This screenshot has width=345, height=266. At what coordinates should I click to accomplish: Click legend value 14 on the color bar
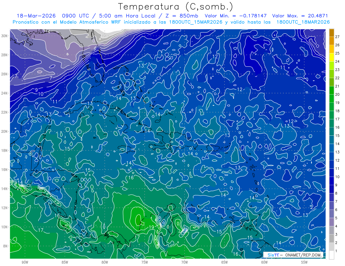[x=338, y=144]
